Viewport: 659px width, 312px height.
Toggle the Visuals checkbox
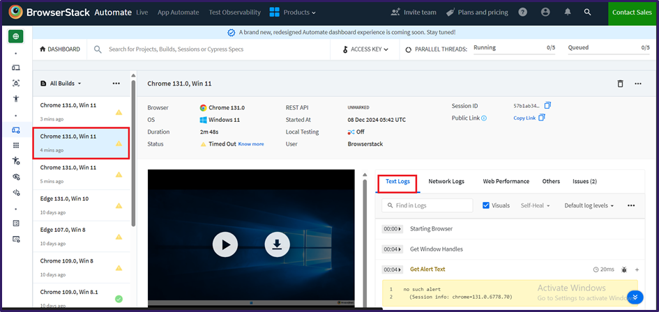pyautogui.click(x=487, y=205)
